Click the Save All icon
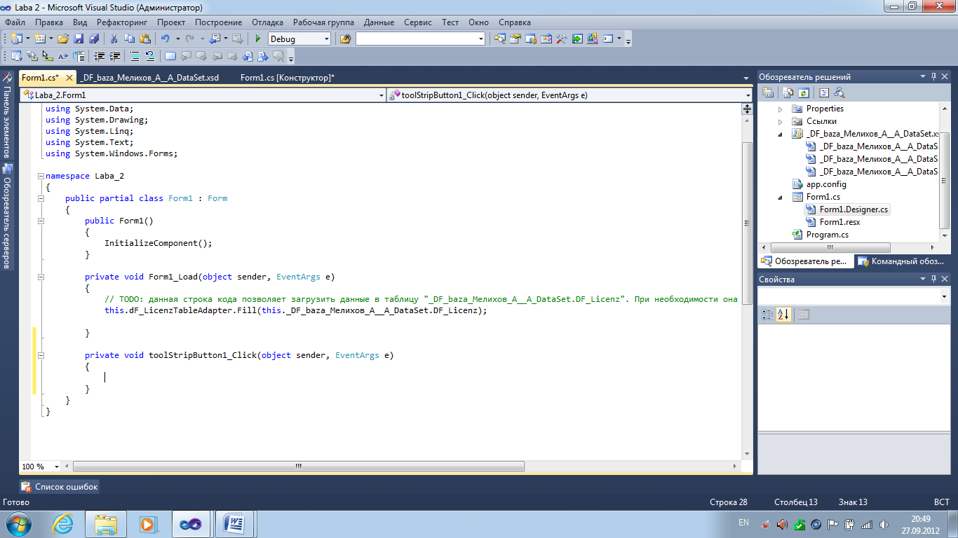The width and height of the screenshot is (958, 538). pyautogui.click(x=93, y=39)
